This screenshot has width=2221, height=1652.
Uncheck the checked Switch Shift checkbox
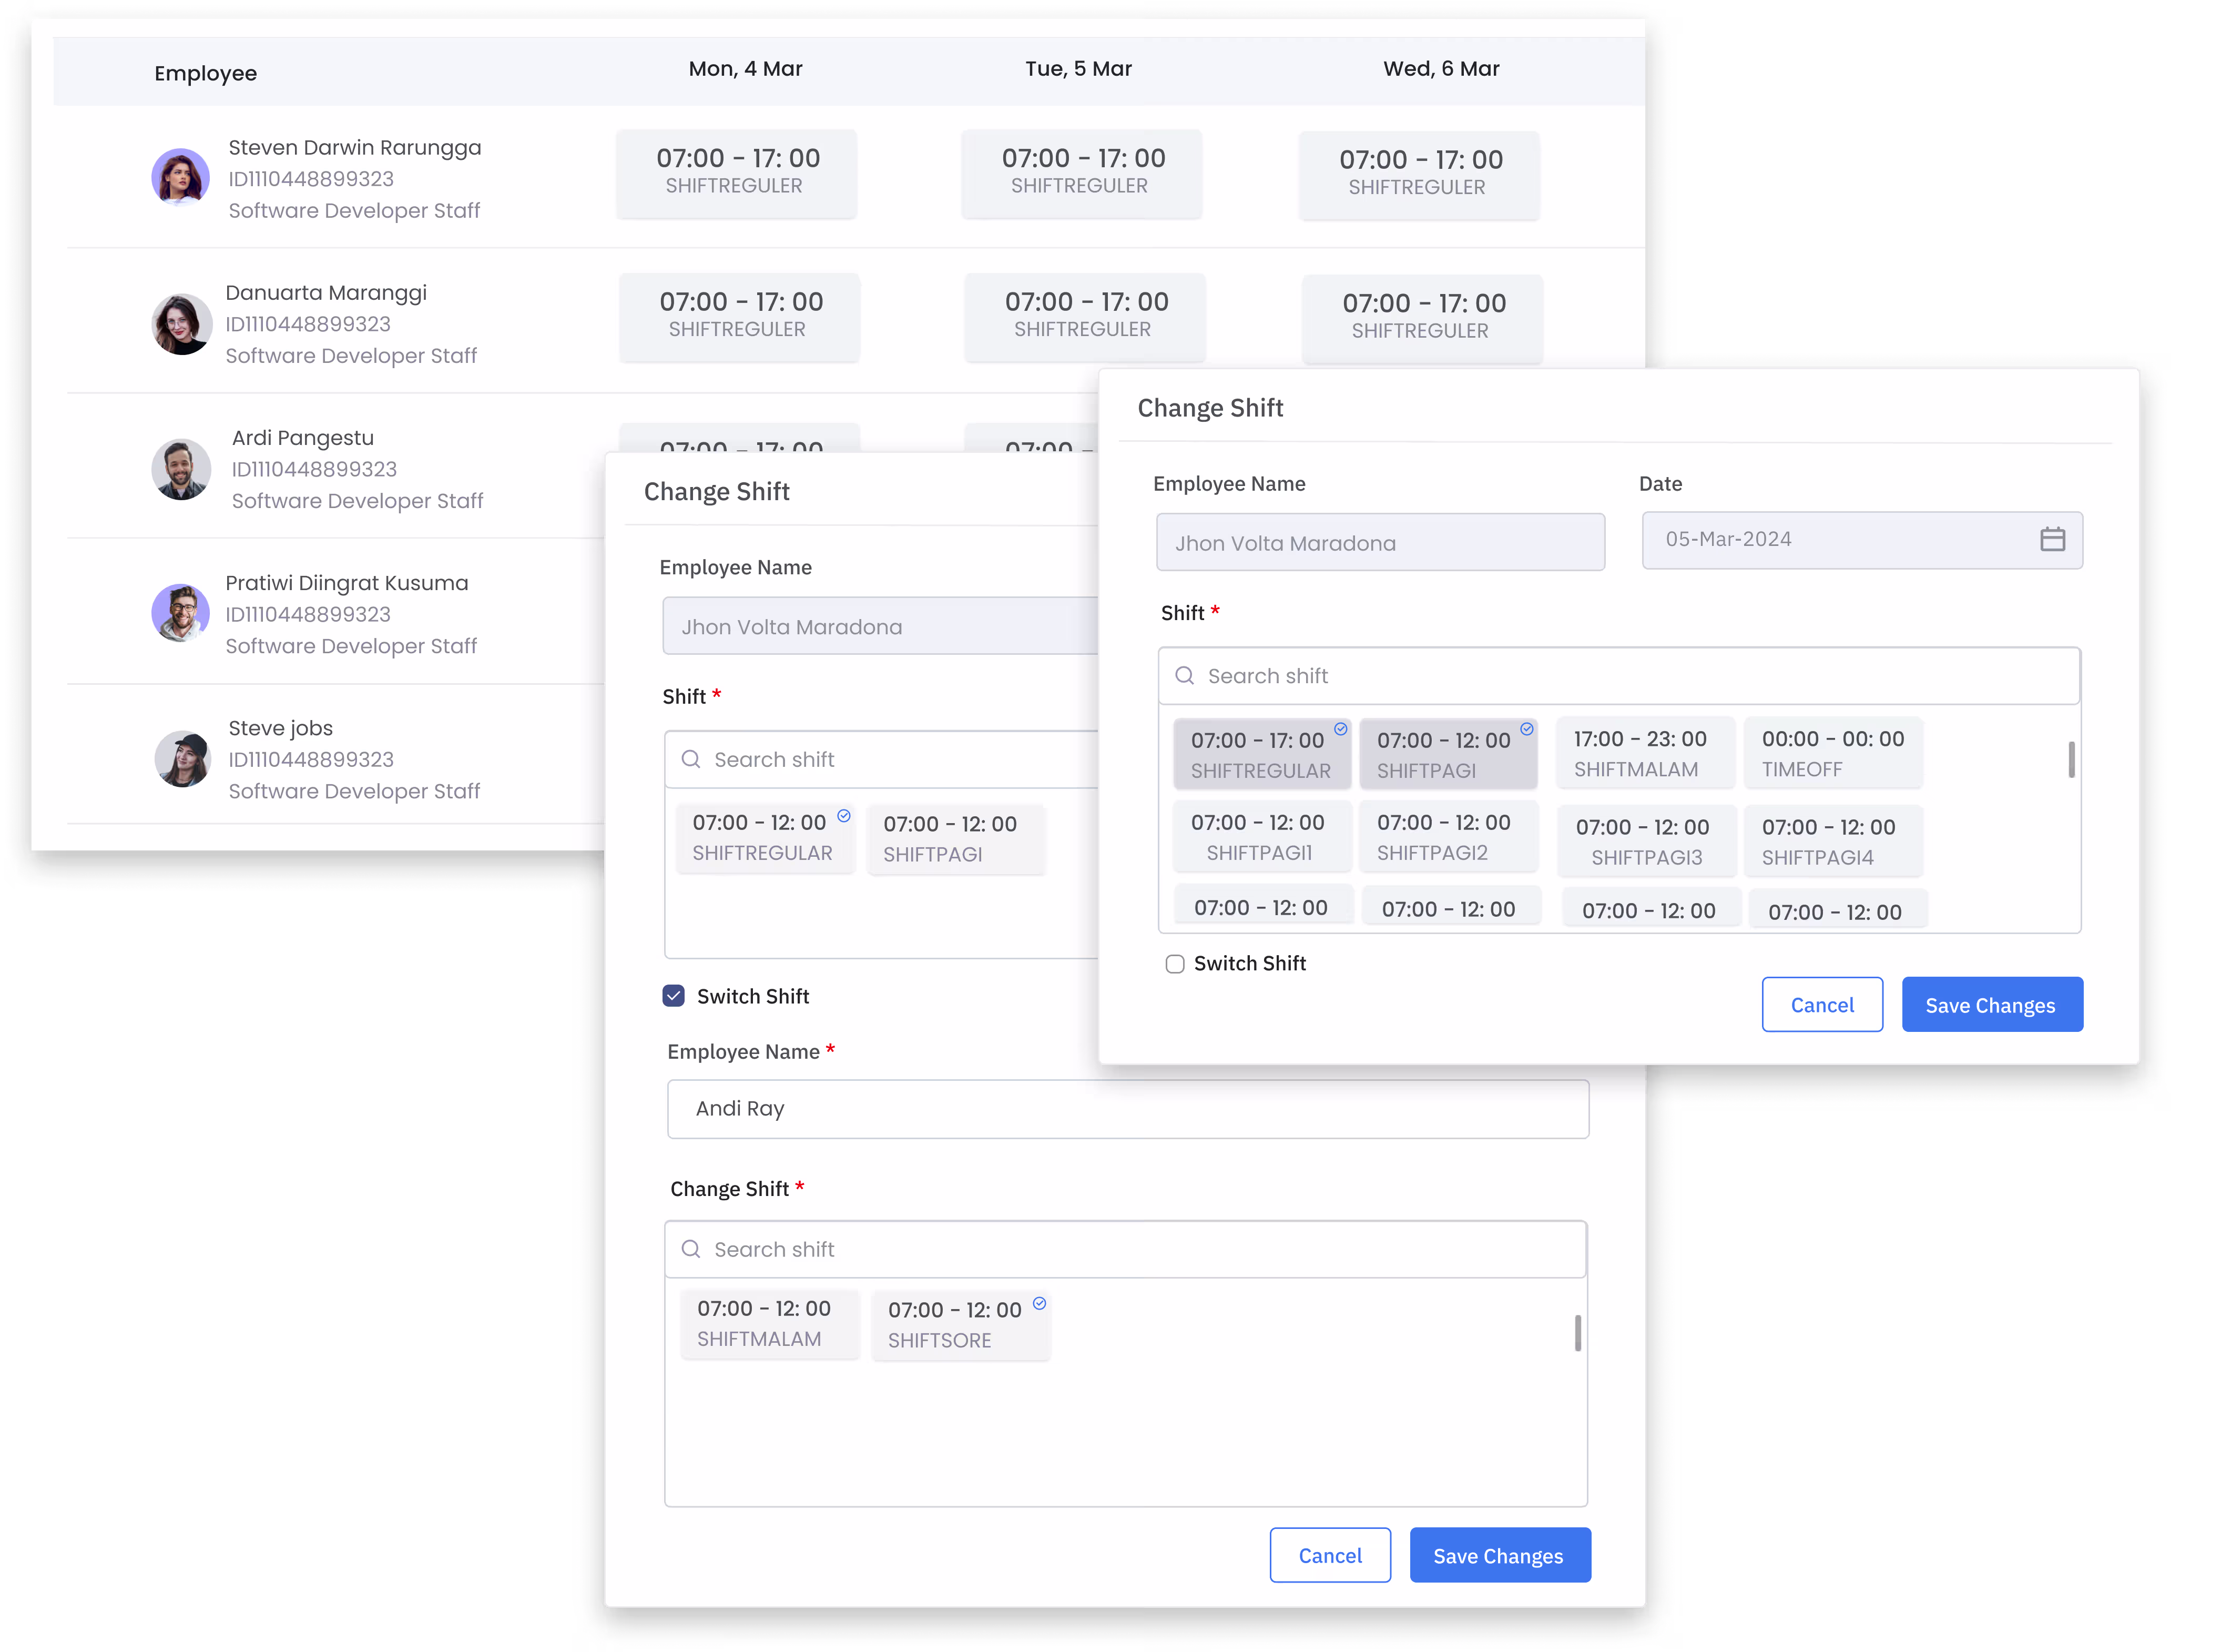(674, 996)
